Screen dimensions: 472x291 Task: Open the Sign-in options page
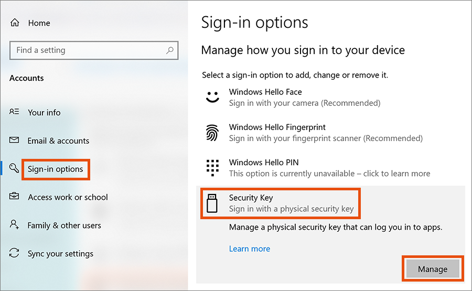point(55,169)
